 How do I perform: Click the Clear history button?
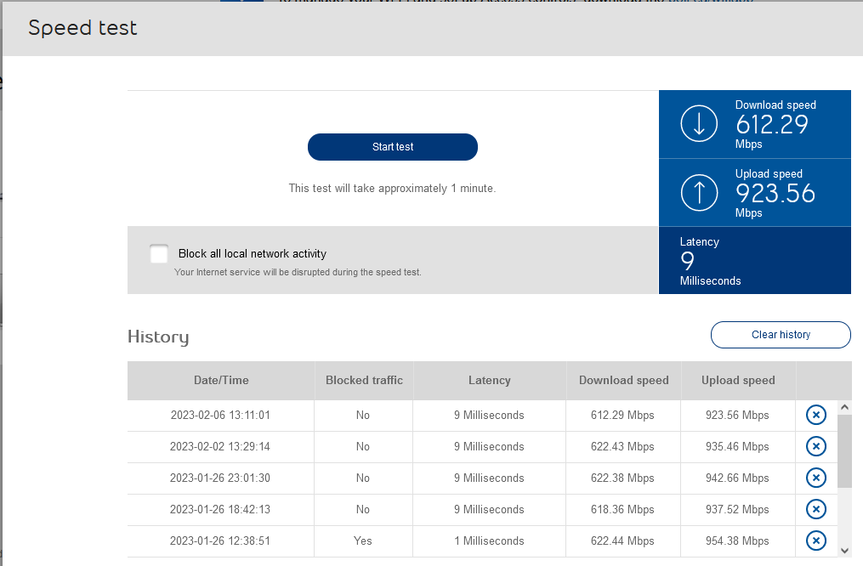781,335
